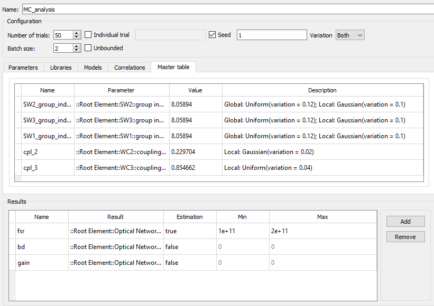Image resolution: width=434 pixels, height=306 pixels.
Task: Click the Description column header in master table
Action: pyautogui.click(x=323, y=90)
